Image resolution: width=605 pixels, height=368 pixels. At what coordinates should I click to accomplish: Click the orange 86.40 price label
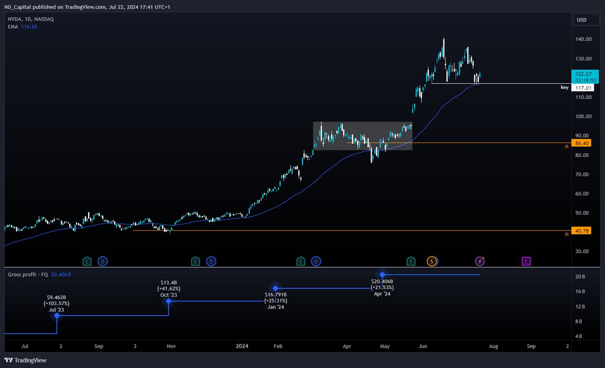point(582,143)
